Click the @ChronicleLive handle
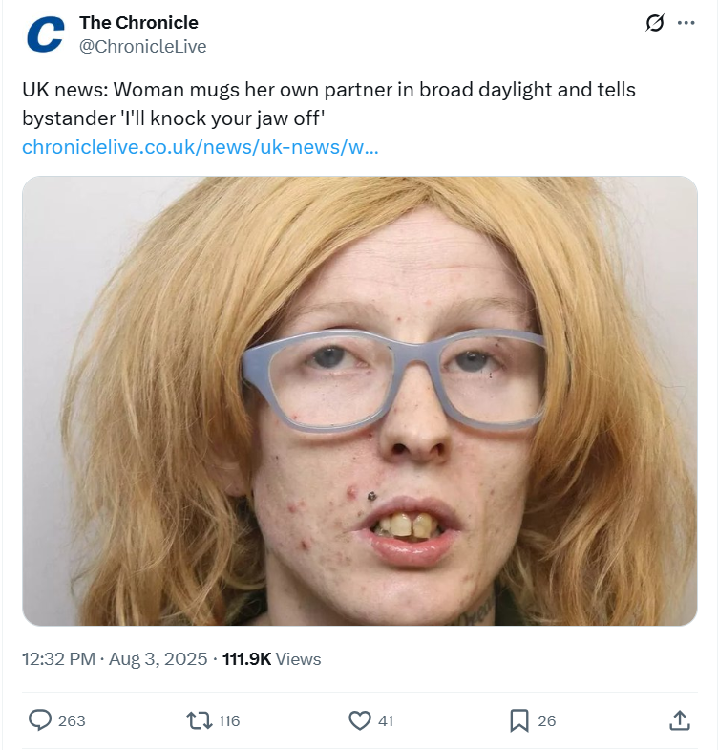 tap(143, 47)
